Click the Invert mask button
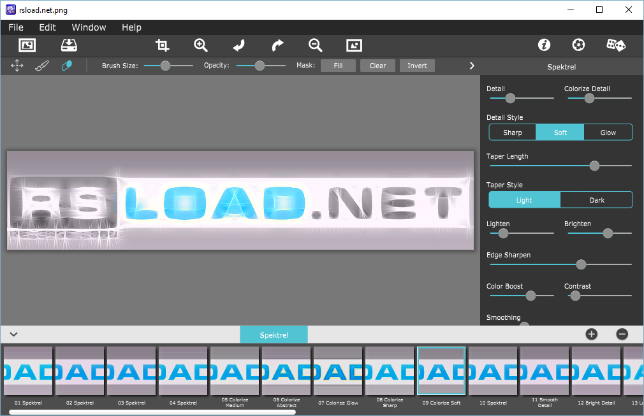Image resolution: width=644 pixels, height=416 pixels. coord(417,66)
